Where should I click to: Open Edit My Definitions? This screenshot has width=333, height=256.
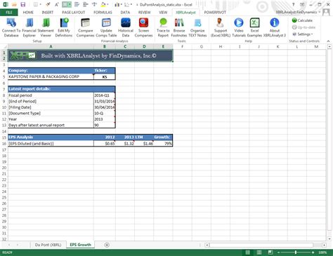[64, 27]
